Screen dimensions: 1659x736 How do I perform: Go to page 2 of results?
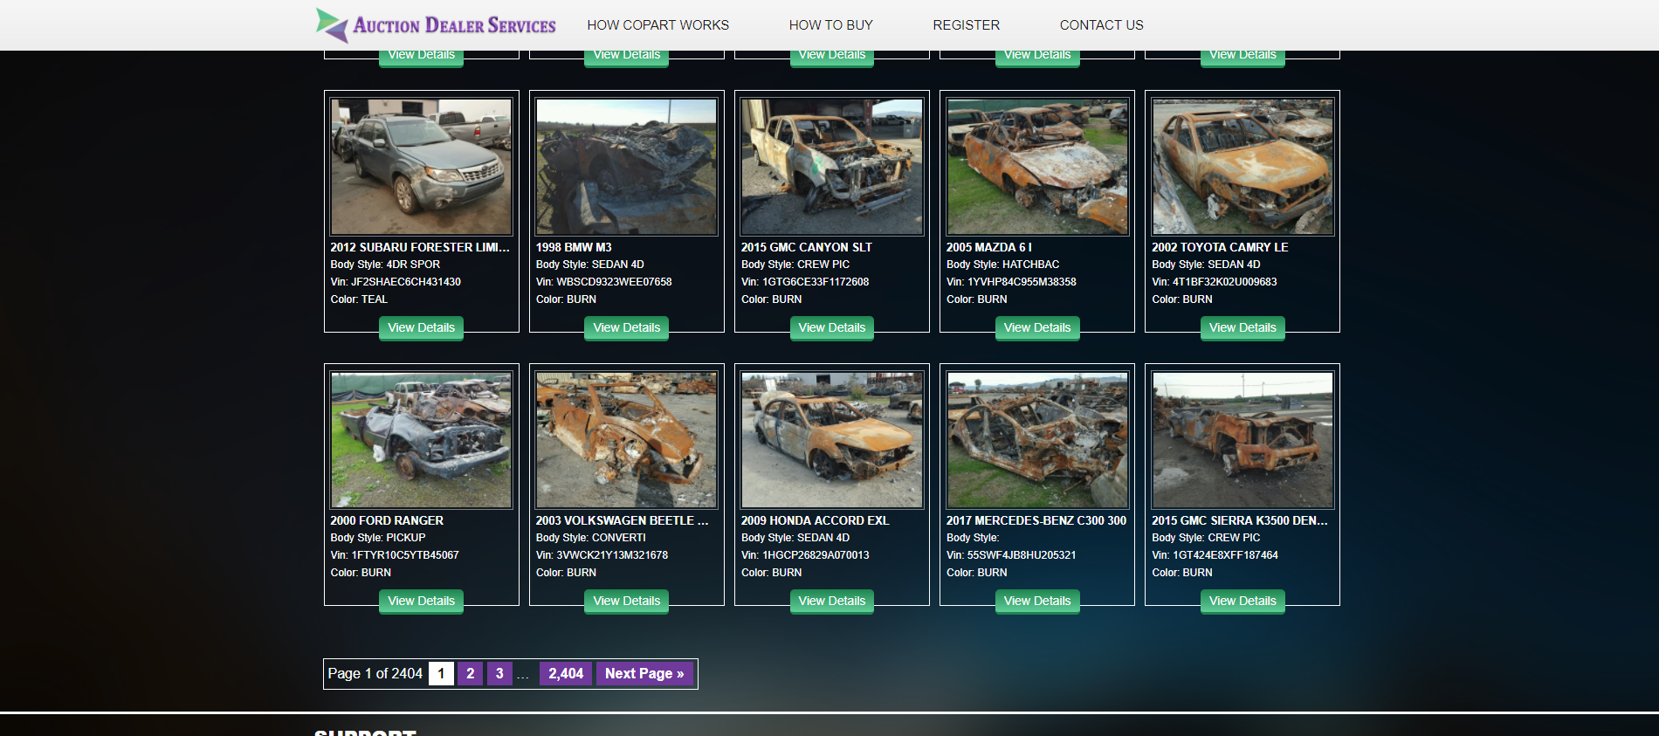pos(470,673)
